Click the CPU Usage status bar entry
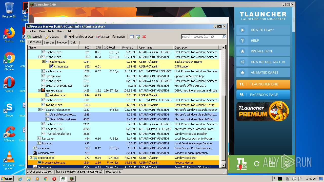This screenshot has width=324, height=182. tap(39, 172)
